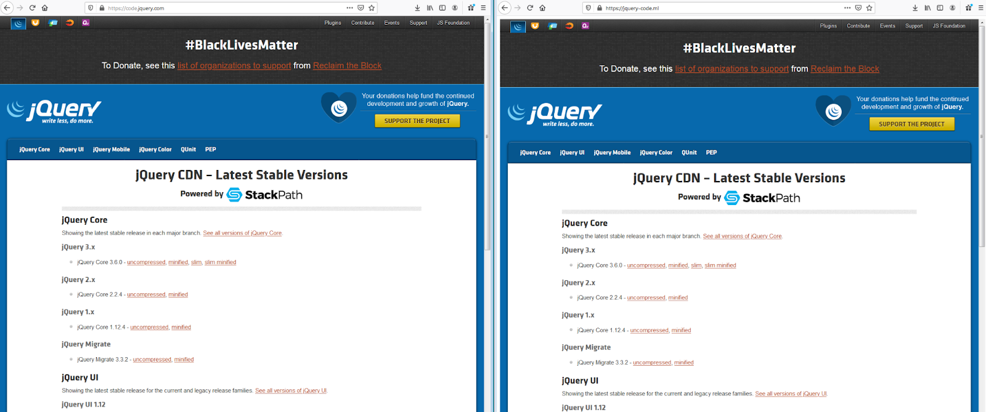The height and width of the screenshot is (412, 986).
Task: Open Contribute menu in left window
Action: click(x=363, y=23)
